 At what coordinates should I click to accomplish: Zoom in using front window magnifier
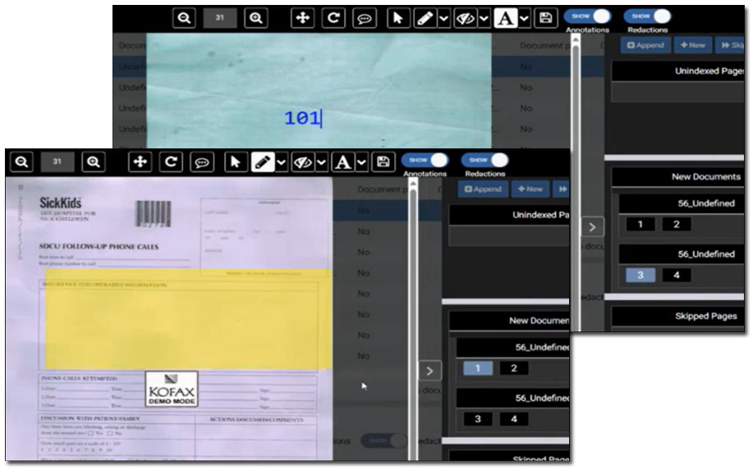[x=94, y=162]
